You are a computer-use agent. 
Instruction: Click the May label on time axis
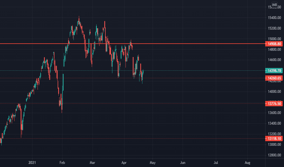152,163
